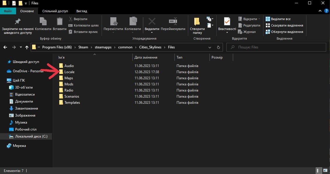330x174 pixels.
Task: Select the Scenarios folder
Action: pos(72,96)
